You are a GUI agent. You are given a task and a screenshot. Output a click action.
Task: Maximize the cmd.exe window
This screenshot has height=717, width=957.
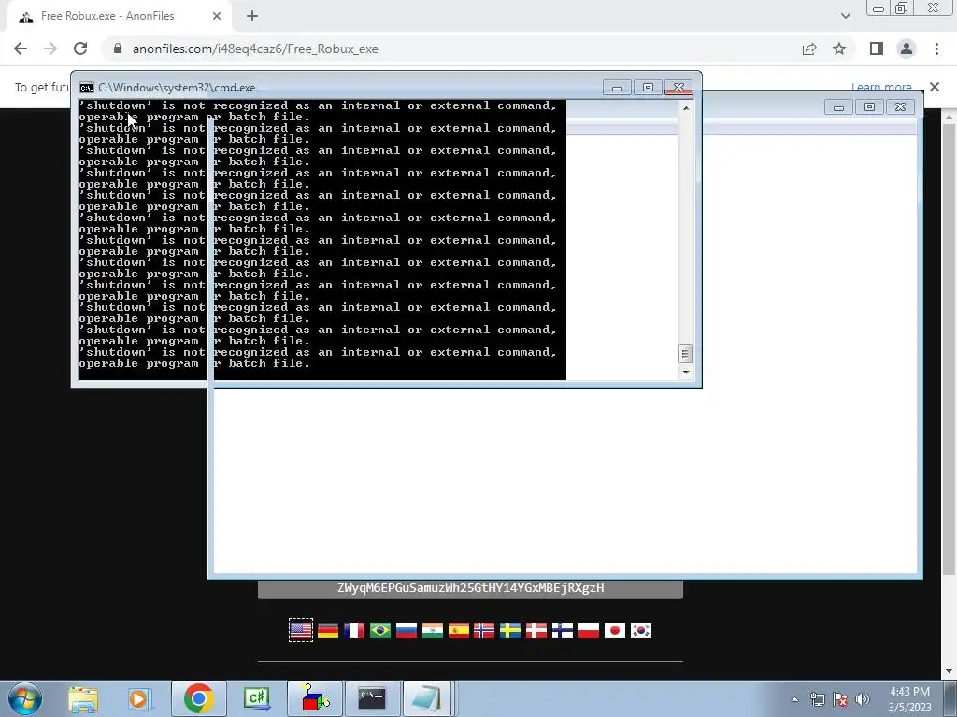coord(648,88)
